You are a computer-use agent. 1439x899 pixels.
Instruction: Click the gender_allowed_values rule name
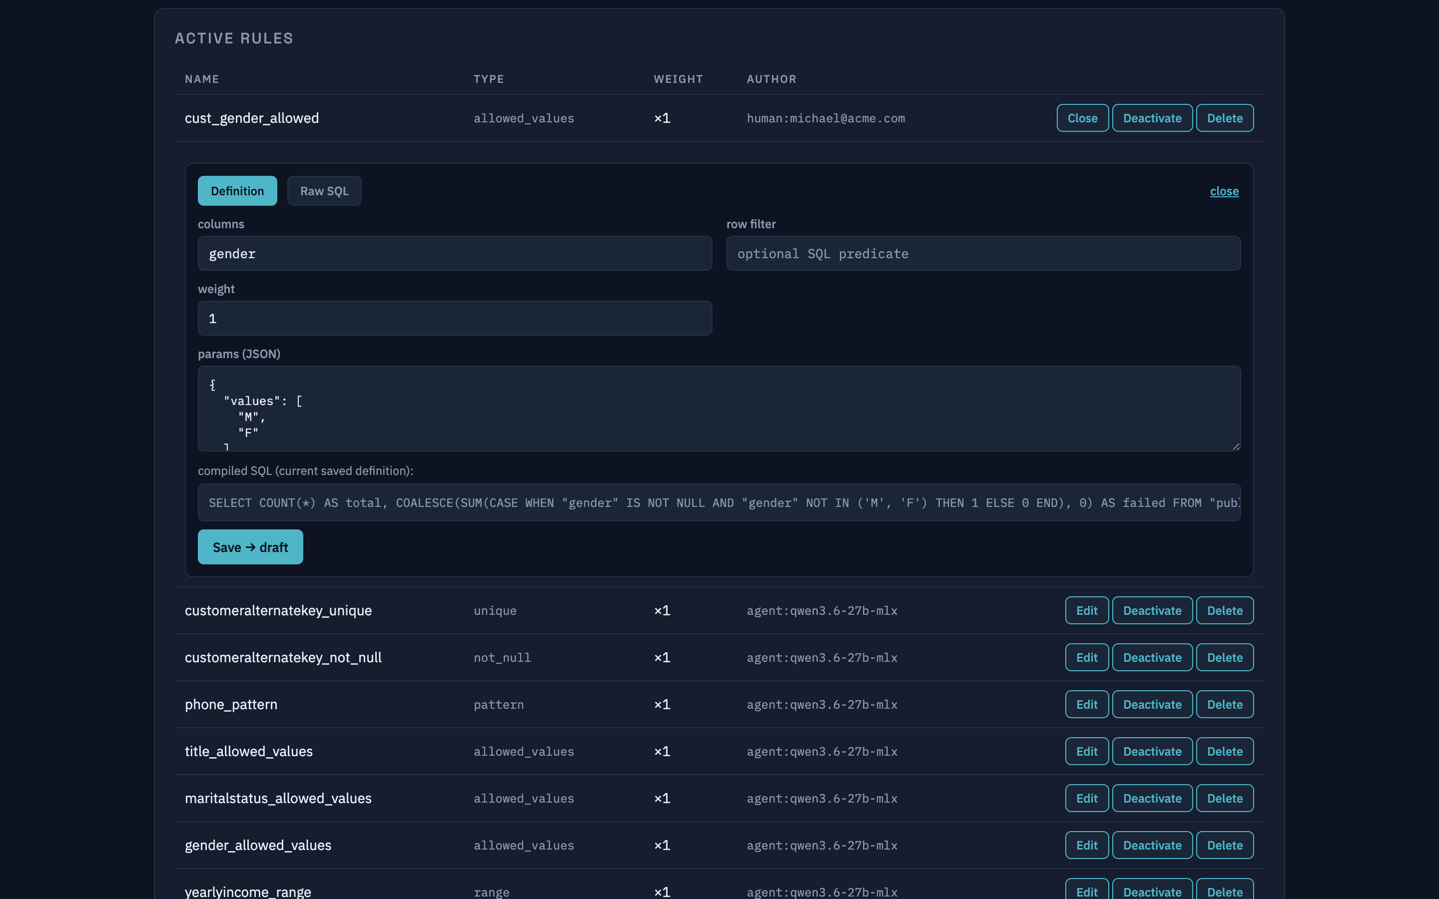(x=258, y=845)
